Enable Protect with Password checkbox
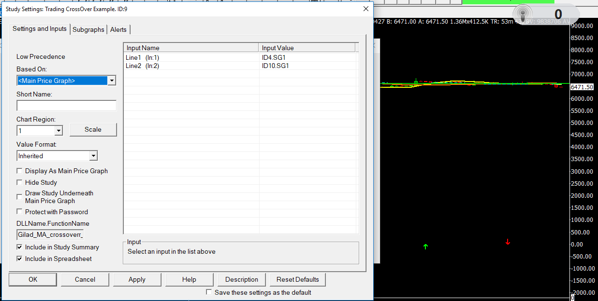The height and width of the screenshot is (301, 598). (19, 212)
